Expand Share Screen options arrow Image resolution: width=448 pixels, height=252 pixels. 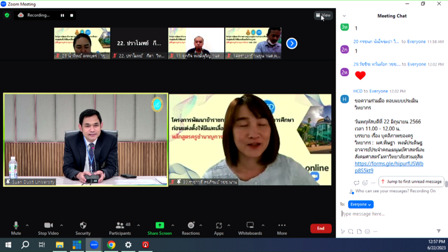[x=173, y=225]
